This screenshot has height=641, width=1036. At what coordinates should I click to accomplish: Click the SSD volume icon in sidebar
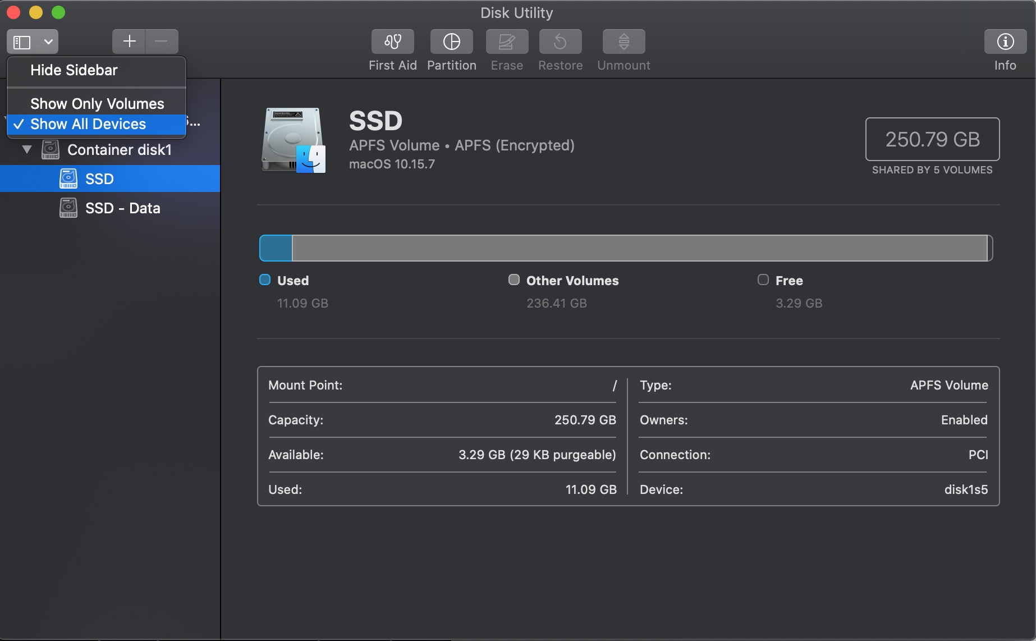click(68, 179)
